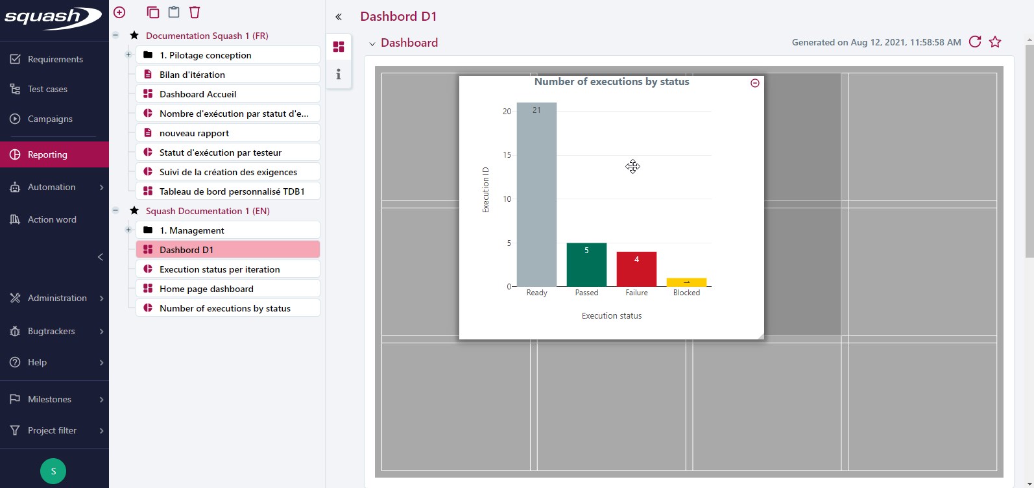Collapse the left navigation sidebar
The height and width of the screenshot is (488, 1034).
coord(100,257)
